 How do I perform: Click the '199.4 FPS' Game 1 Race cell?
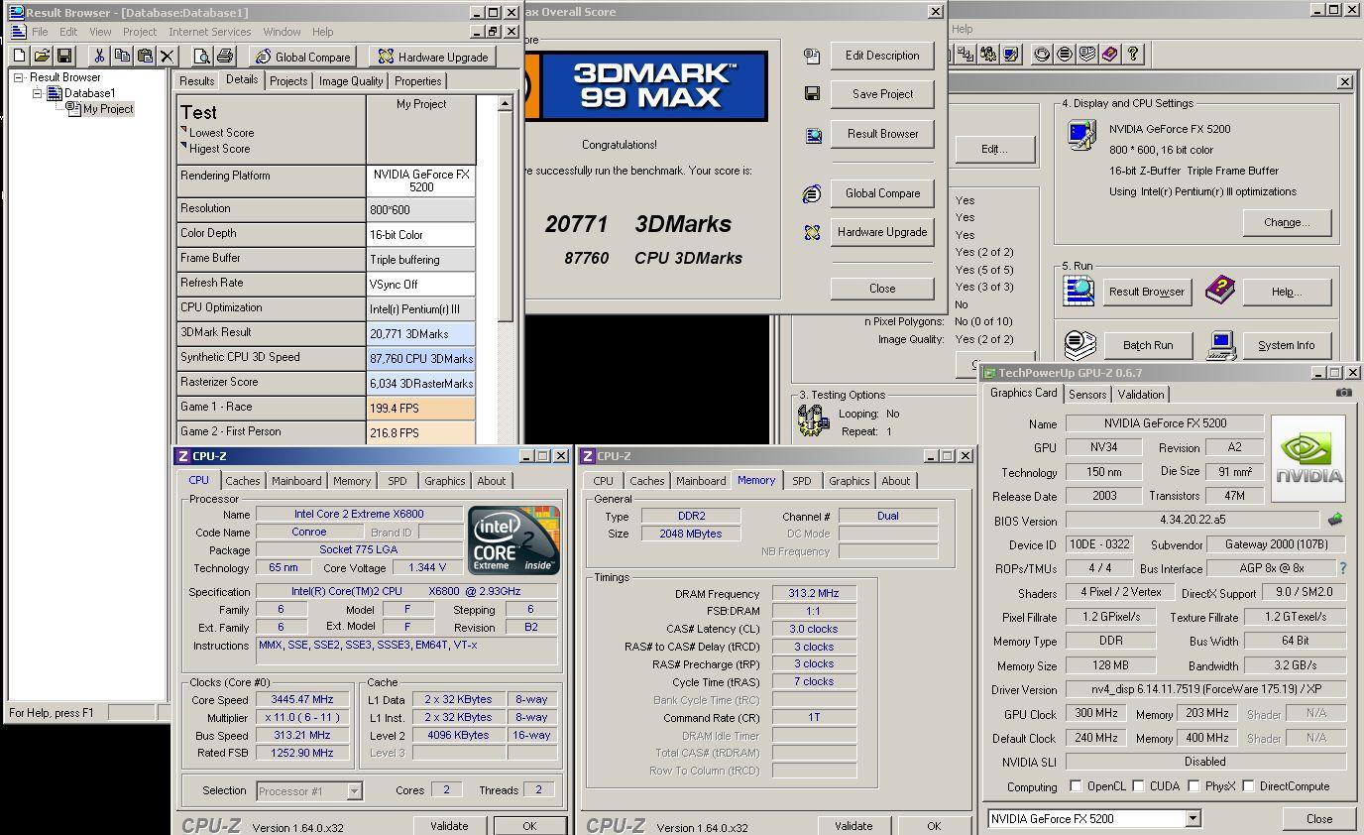tap(421, 409)
